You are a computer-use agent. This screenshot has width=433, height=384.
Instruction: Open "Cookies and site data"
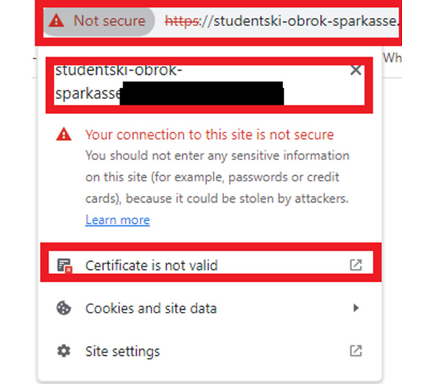coord(151,308)
